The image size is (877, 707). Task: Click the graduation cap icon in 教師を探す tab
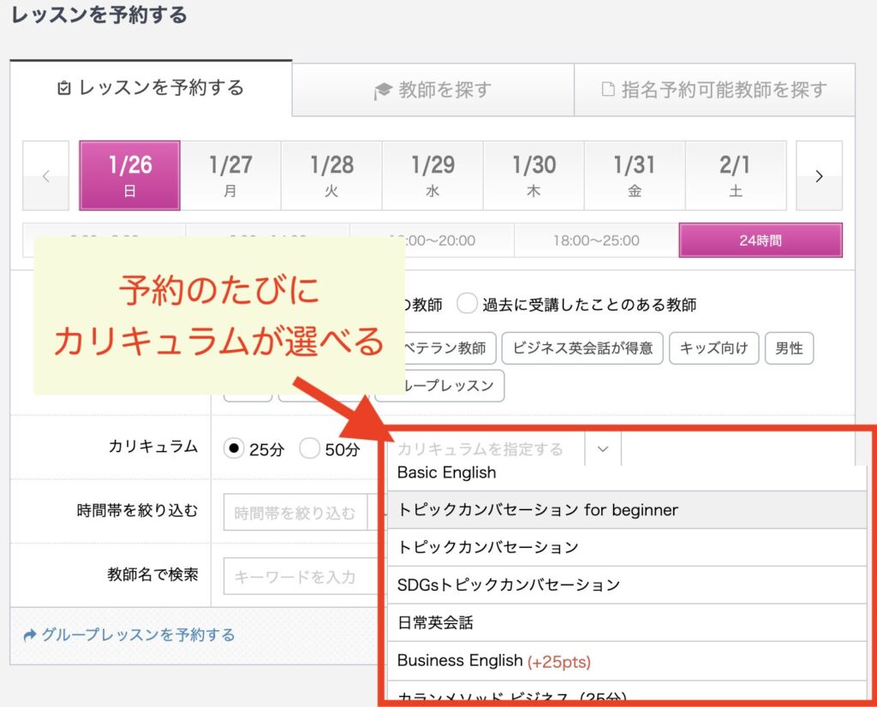tap(383, 90)
